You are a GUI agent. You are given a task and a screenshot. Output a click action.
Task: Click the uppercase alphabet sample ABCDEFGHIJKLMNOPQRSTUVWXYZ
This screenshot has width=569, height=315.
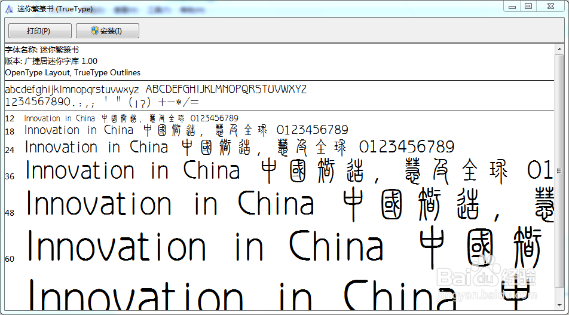click(227, 89)
